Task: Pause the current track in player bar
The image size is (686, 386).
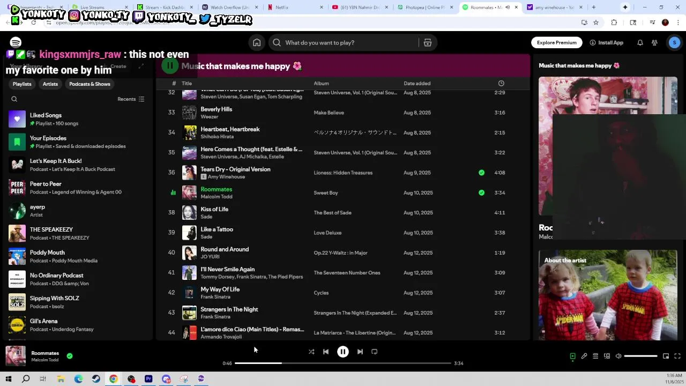Action: click(x=343, y=352)
